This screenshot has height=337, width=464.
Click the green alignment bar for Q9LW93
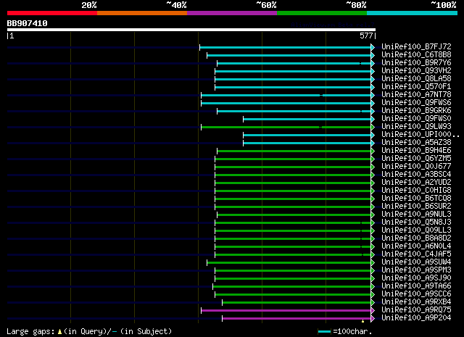tap(286, 128)
